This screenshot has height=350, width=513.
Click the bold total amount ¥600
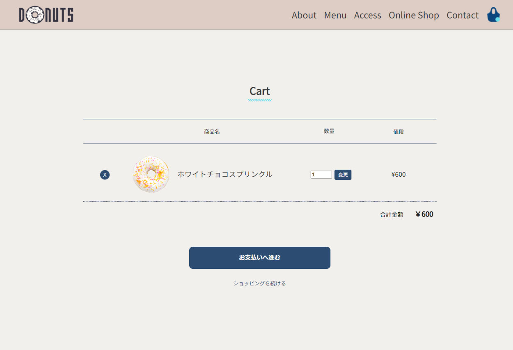pos(424,214)
